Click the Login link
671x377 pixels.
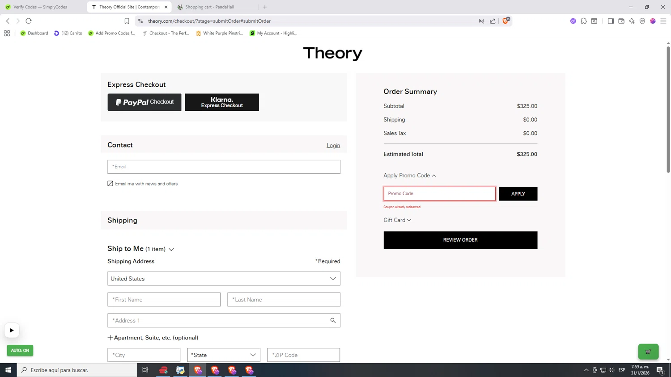pos(333,146)
